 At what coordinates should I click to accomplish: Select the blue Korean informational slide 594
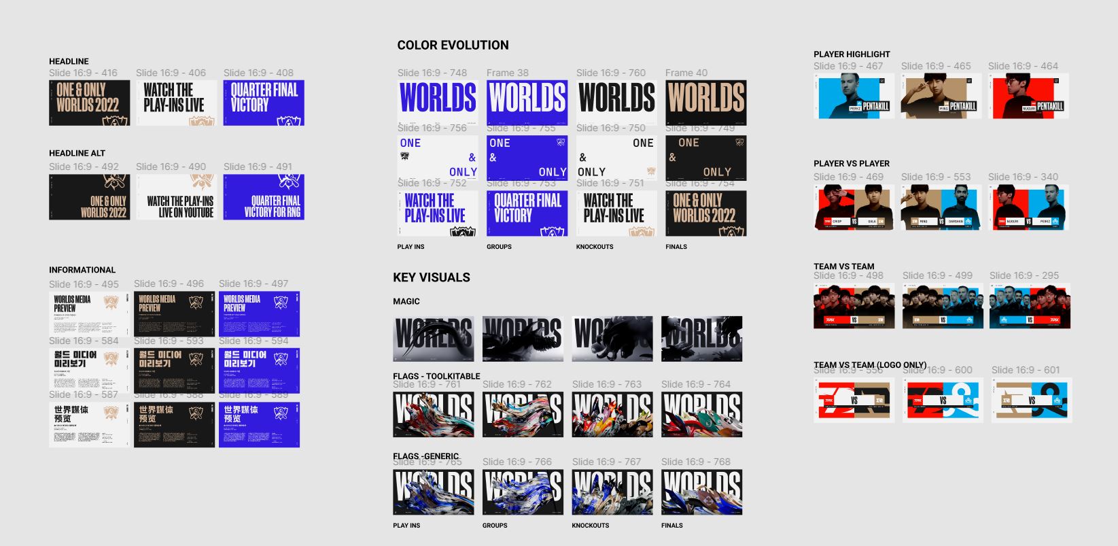(259, 371)
